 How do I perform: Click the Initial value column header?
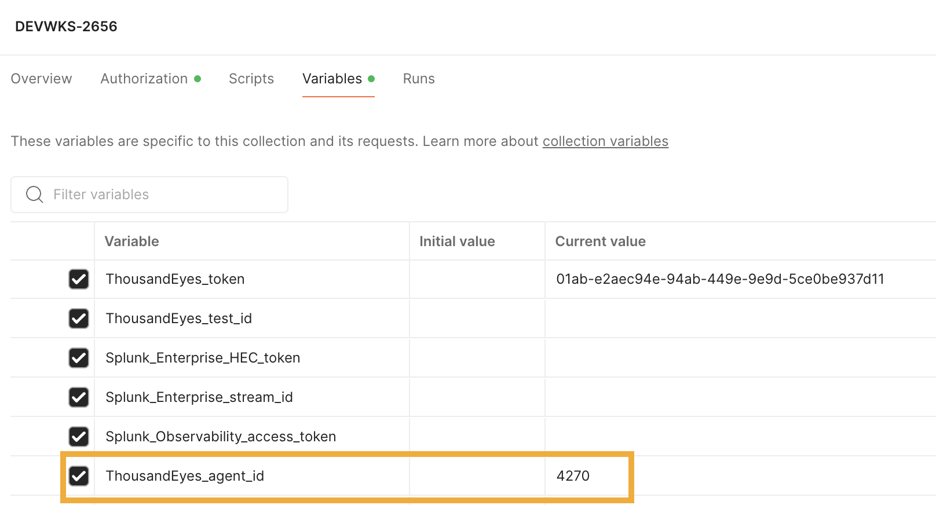457,241
